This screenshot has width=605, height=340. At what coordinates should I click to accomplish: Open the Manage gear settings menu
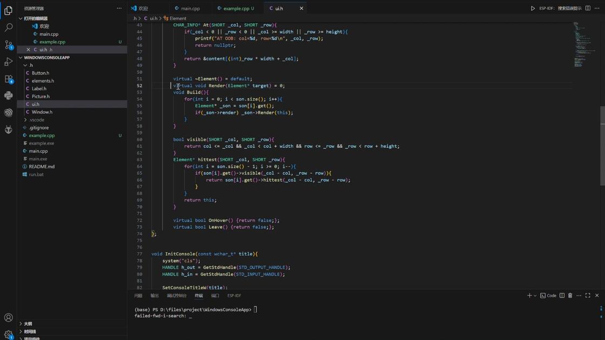click(x=8, y=334)
